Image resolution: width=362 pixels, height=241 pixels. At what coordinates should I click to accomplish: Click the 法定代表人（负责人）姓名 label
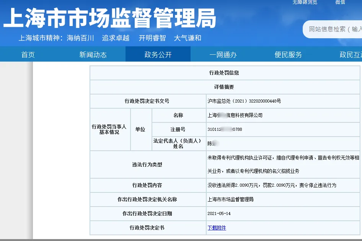[x=178, y=143]
